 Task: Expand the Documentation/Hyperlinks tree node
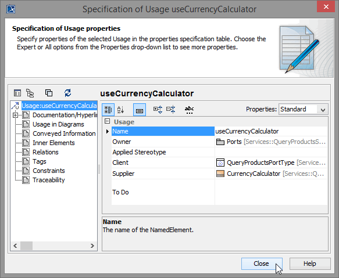tap(15, 115)
